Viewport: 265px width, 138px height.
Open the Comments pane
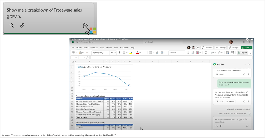tap(207, 47)
